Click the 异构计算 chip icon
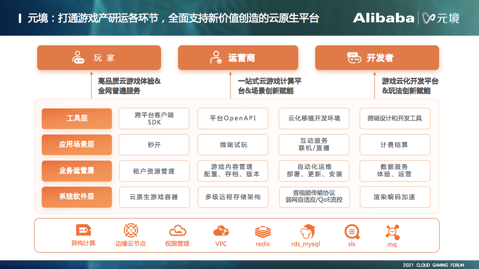 click(84, 230)
